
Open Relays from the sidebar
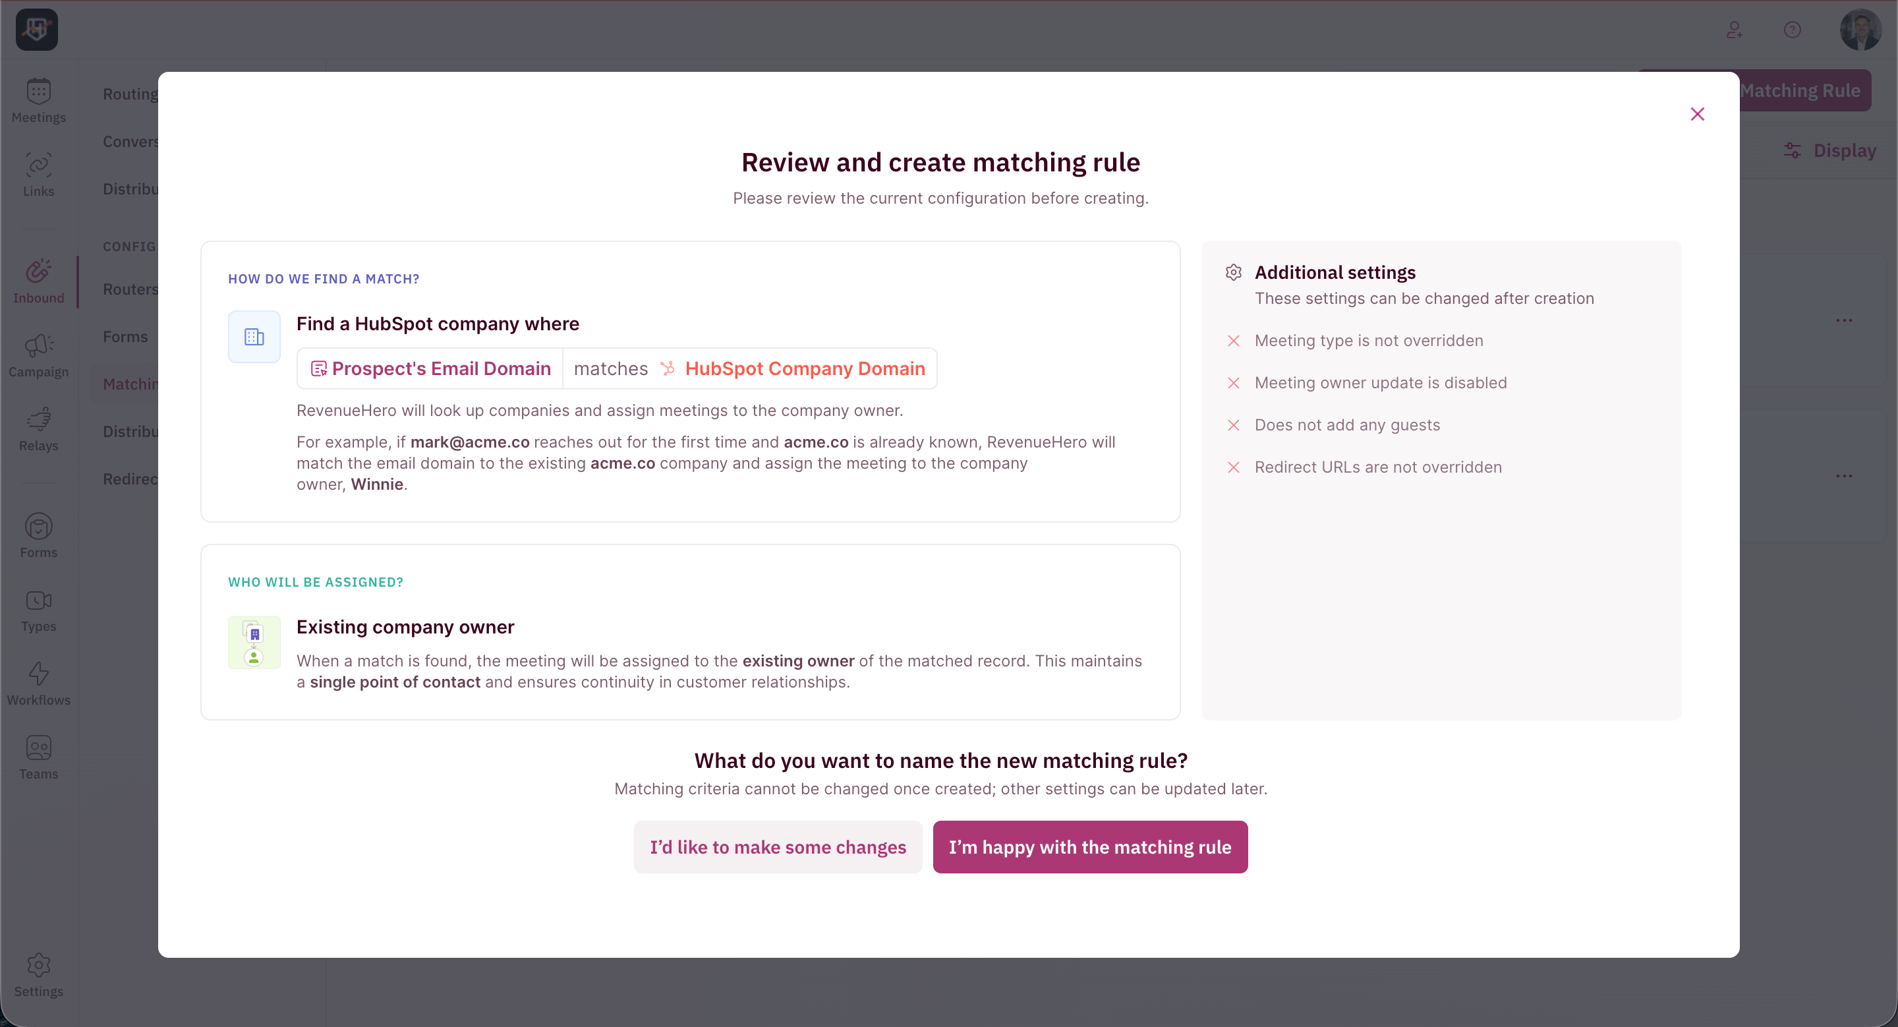(38, 428)
